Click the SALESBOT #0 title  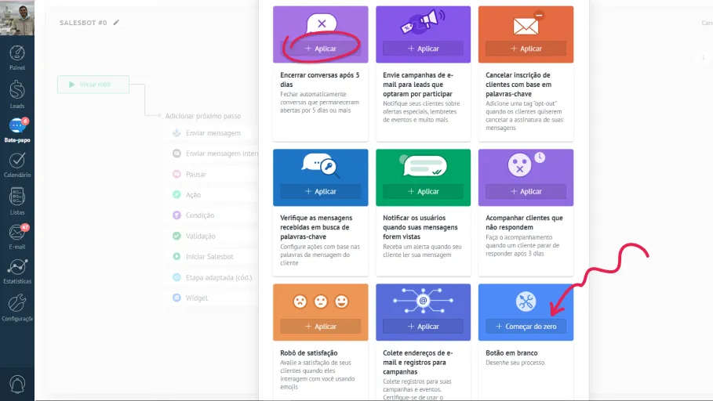coord(83,23)
